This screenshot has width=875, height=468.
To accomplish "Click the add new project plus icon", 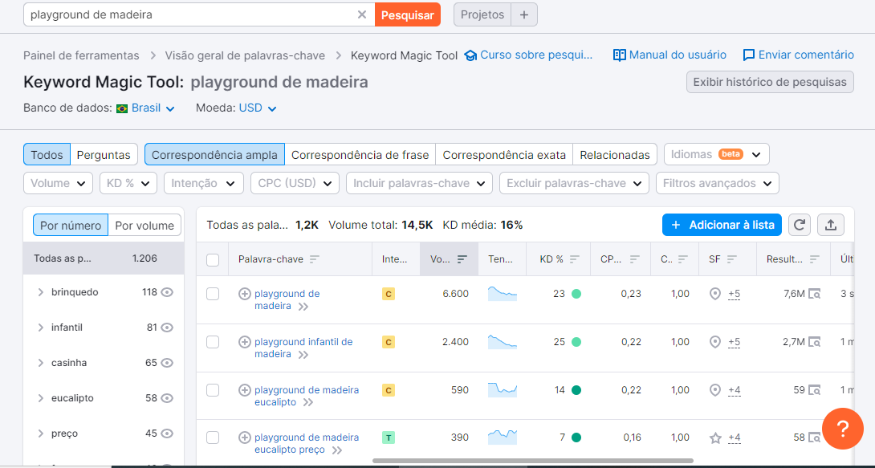I will (x=523, y=14).
